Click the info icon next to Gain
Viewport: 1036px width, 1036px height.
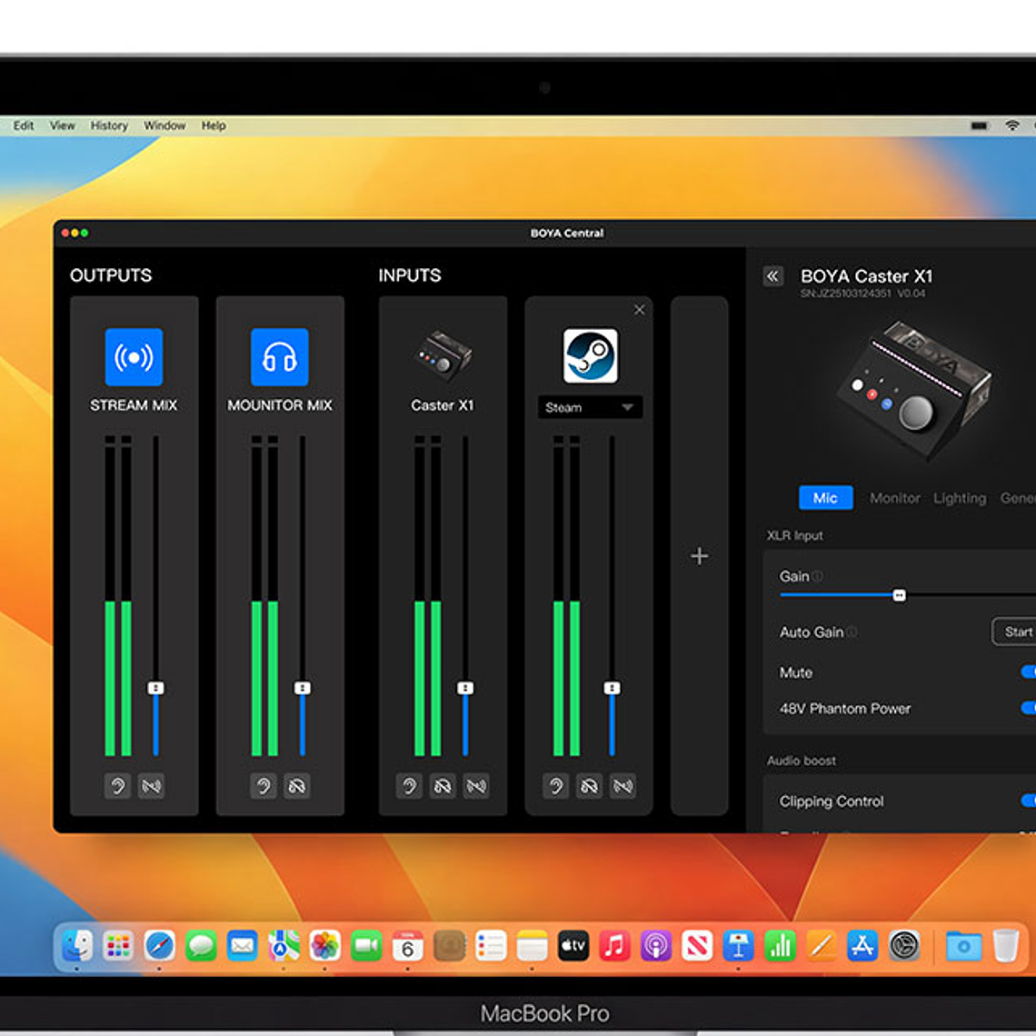pyautogui.click(x=819, y=575)
